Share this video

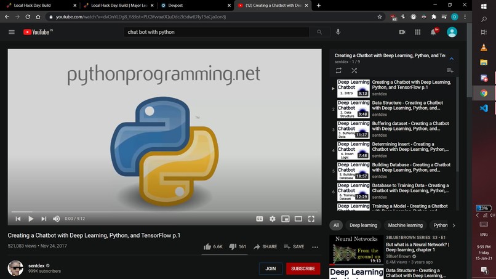pyautogui.click(x=265, y=247)
